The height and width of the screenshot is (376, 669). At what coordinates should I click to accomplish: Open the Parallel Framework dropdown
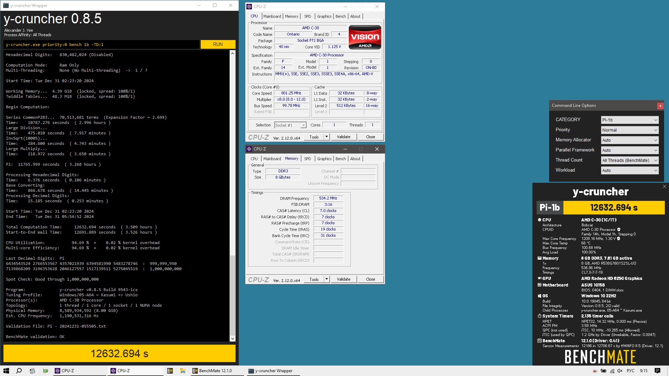click(x=630, y=150)
